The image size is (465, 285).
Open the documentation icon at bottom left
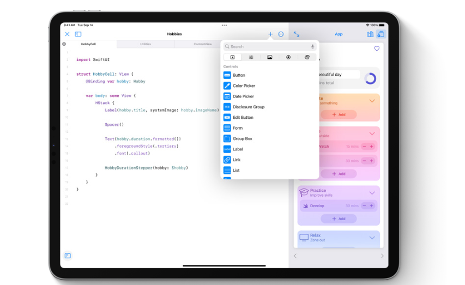pos(68,256)
